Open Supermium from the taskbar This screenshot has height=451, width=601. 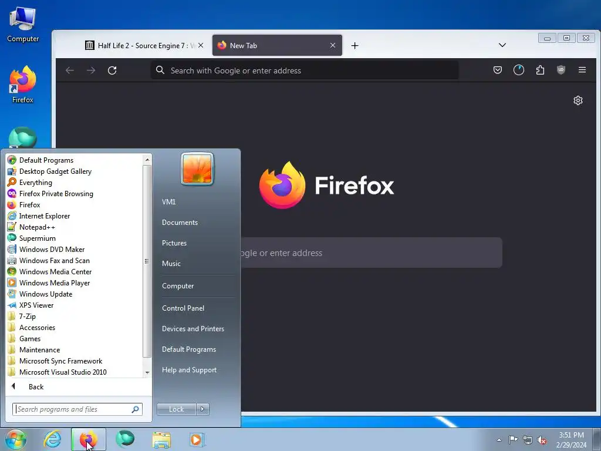pos(126,439)
